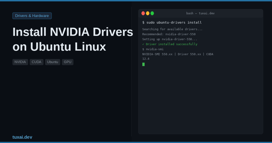Click the 'sudo ubuntu-drivers install' command line
Screen dimensions: 272x143
(172, 23)
